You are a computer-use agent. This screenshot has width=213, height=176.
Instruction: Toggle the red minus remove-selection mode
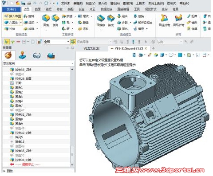pyautogui.click(x=18, y=42)
